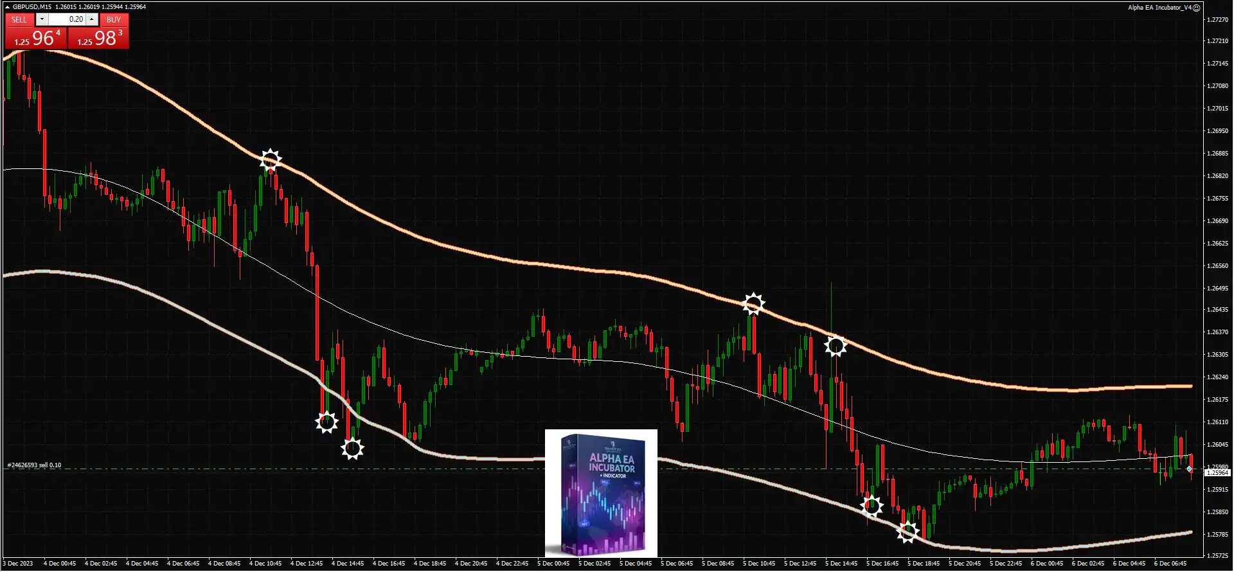Click the 4 Dec 10:45 time label
This screenshot has width=1234, height=572.
tap(265, 564)
